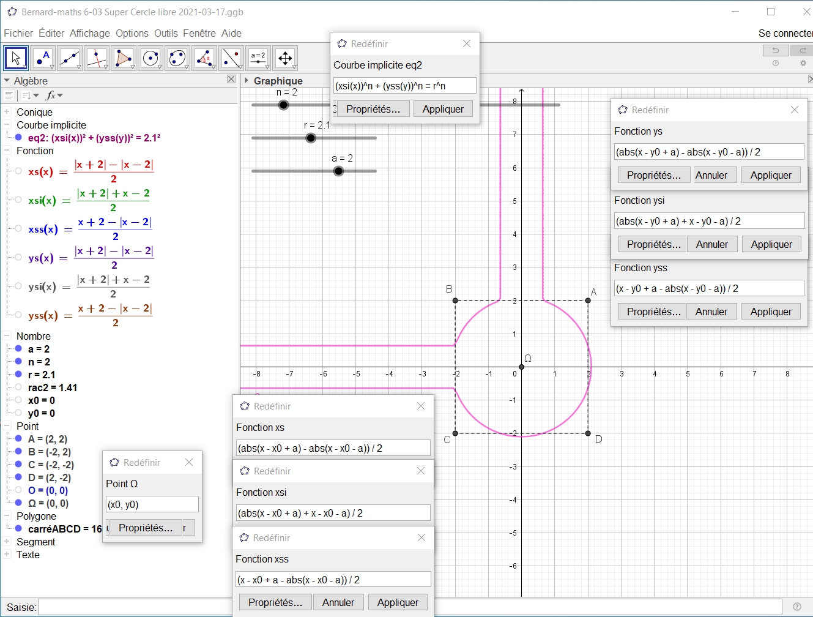The height and width of the screenshot is (617, 813).
Task: Select the Move Graphics View tool
Action: coord(285,58)
